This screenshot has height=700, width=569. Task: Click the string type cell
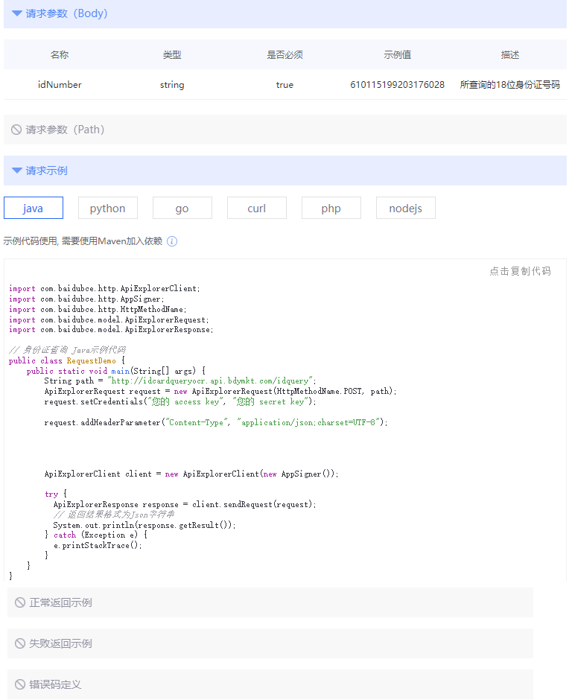coord(172,85)
